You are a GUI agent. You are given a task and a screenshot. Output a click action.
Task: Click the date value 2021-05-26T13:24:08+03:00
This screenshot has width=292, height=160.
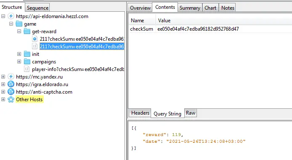(206, 141)
